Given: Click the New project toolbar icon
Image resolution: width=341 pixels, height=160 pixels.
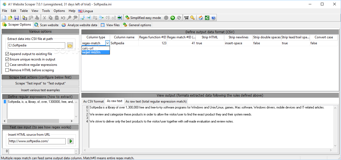Looking at the screenshot, I should click(x=4, y=18).
